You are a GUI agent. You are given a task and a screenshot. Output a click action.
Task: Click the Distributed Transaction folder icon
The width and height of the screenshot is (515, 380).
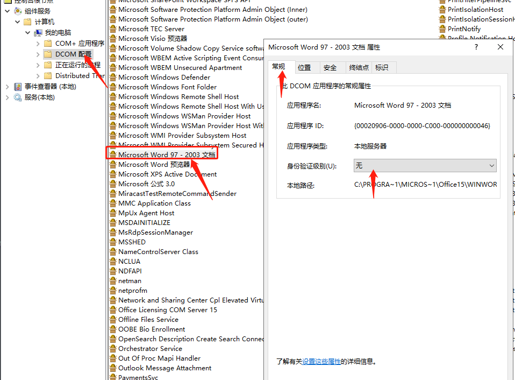pyautogui.click(x=48, y=76)
